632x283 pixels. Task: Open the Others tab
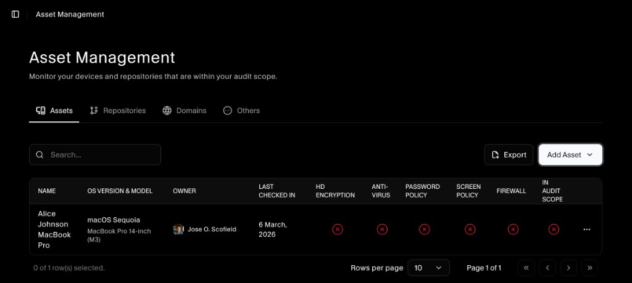[x=241, y=111]
